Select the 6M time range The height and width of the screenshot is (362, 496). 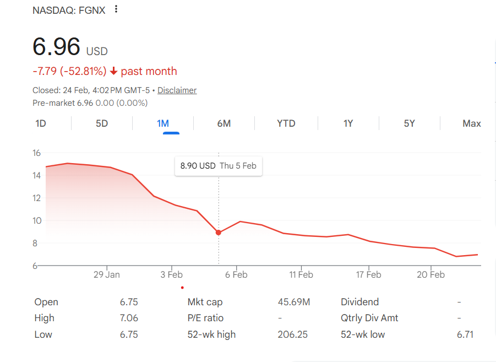click(x=224, y=123)
